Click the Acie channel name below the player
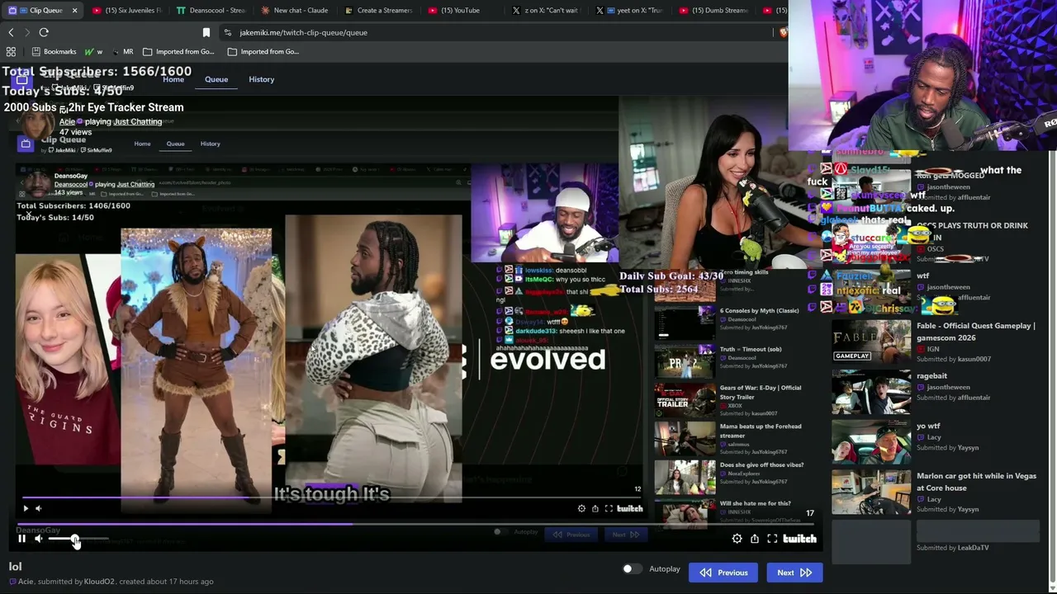Screen dimensions: 1057x594 [26, 582]
